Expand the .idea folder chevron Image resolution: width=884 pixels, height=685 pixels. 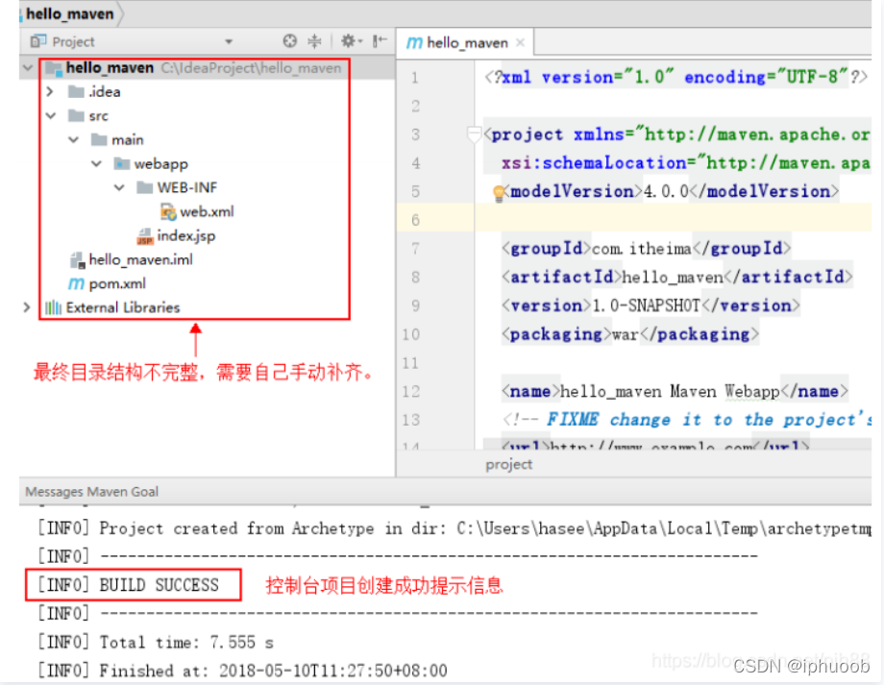[x=50, y=91]
